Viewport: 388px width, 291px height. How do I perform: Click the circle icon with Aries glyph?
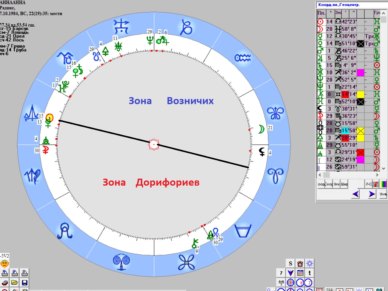click(300, 282)
